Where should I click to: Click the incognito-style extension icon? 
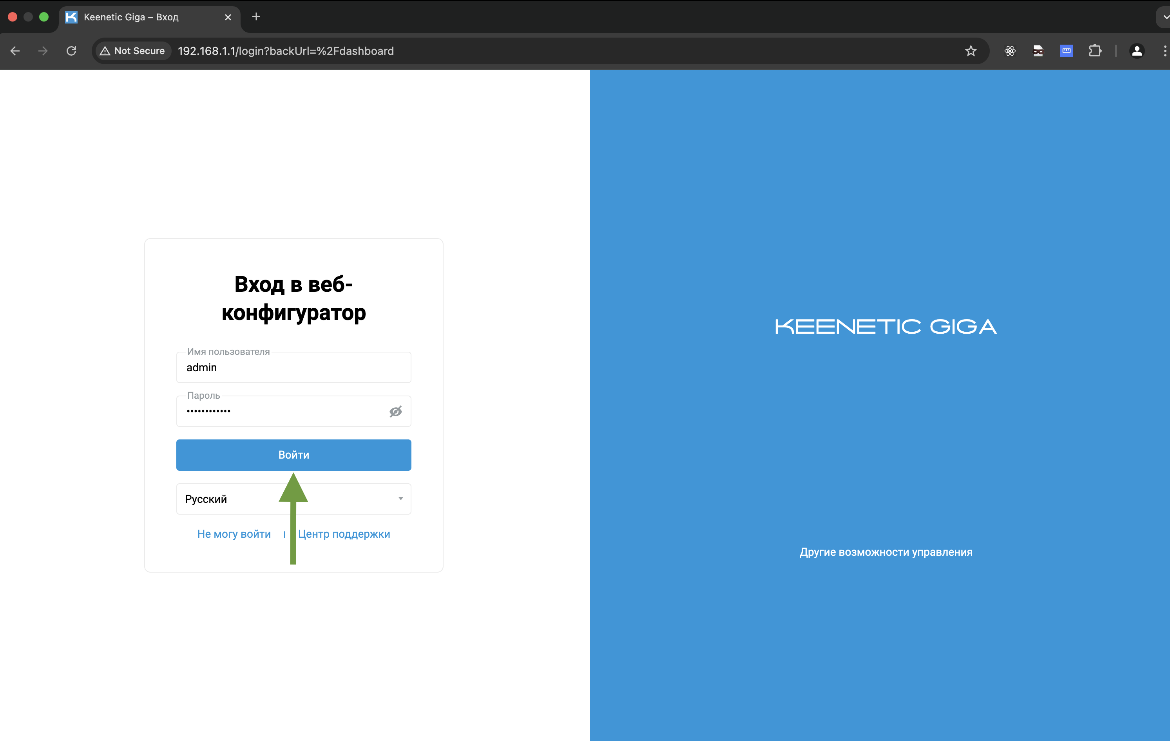click(1038, 51)
